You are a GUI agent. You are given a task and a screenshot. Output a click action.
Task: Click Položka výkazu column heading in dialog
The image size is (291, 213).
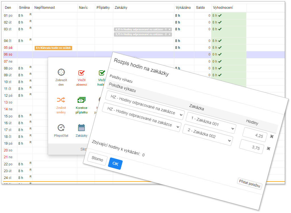tap(122, 87)
